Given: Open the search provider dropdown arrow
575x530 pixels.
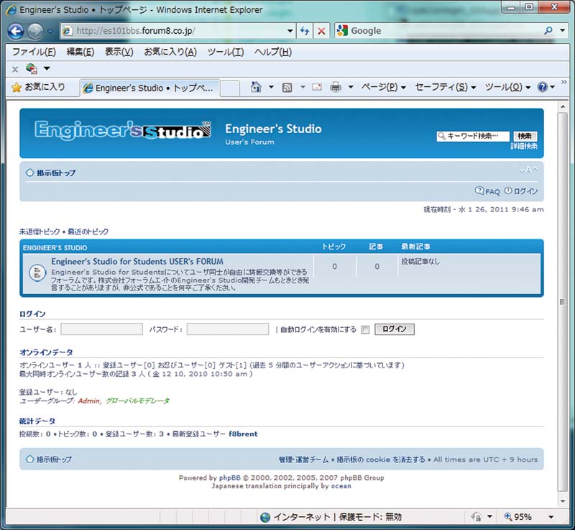Looking at the screenshot, I should tap(563, 30).
